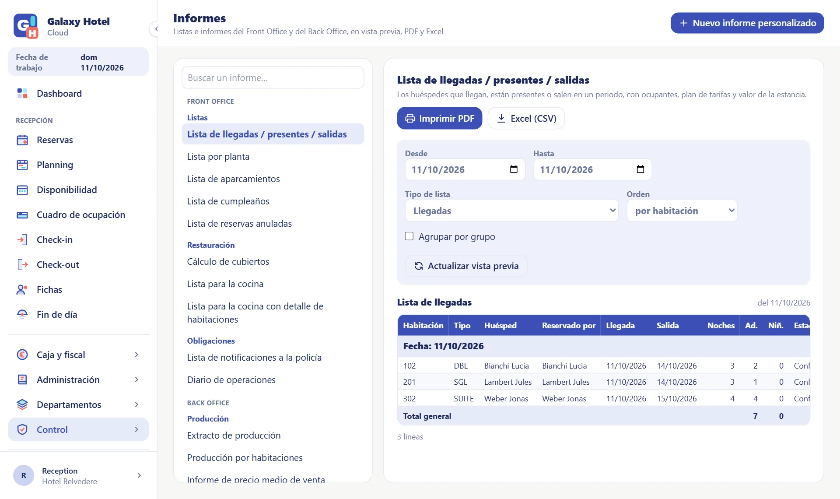Select Extracto de producción report
This screenshot has height=499, width=840.
click(273, 436)
